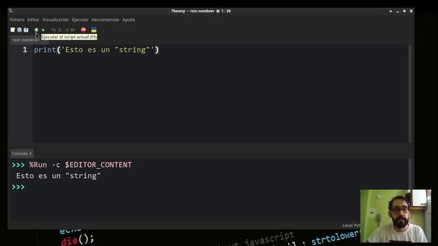Click the console vertical scrollbar
This screenshot has width=438, height=246.
pos(410,174)
